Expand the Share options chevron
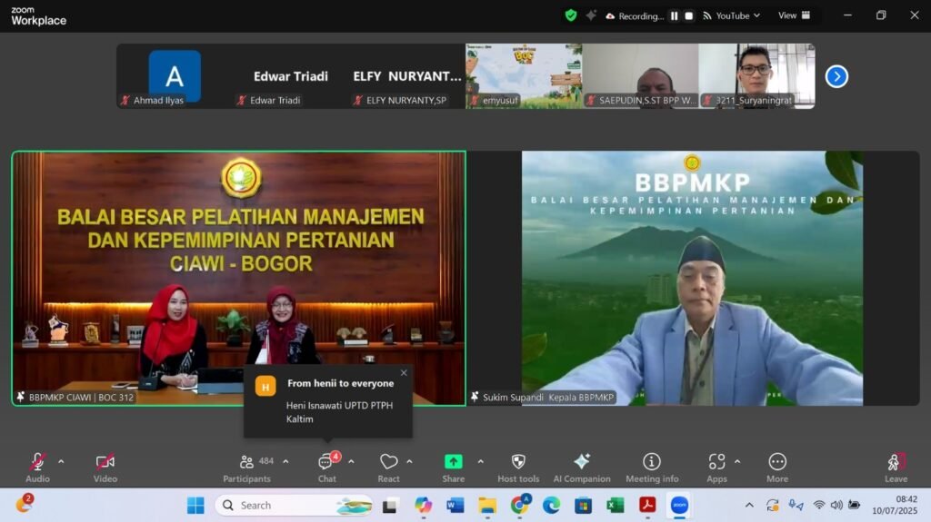This screenshot has width=931, height=522. 480,461
